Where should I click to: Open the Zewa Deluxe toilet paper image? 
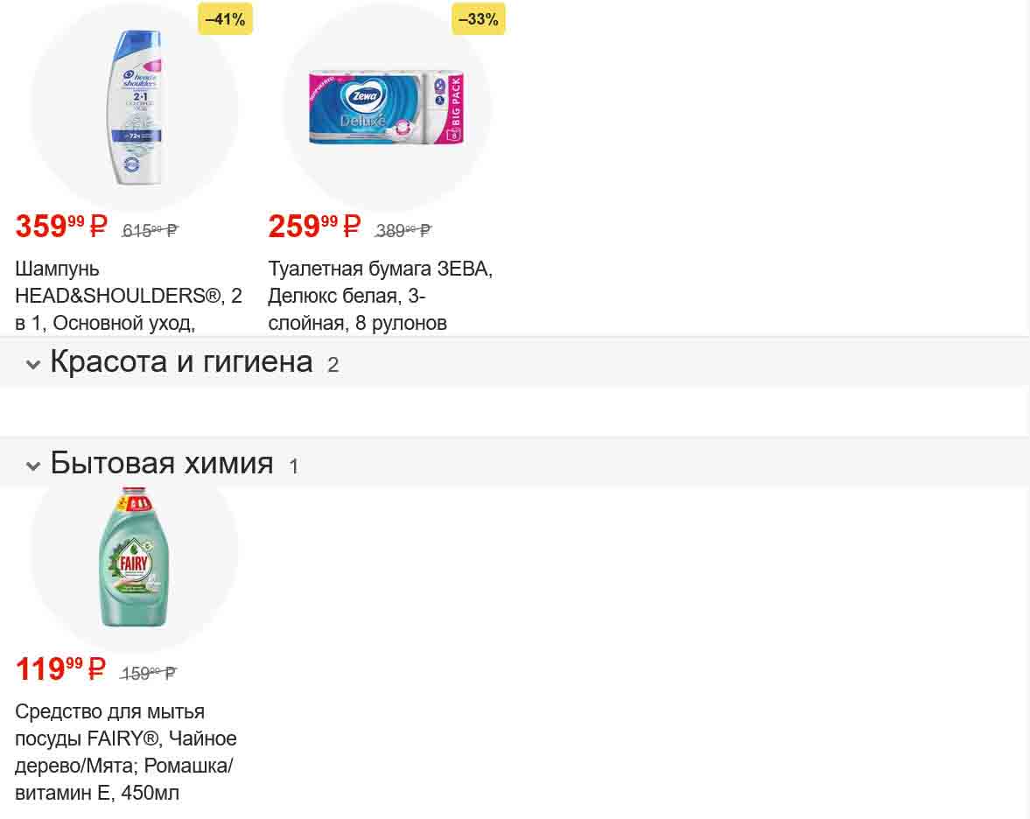tap(386, 108)
